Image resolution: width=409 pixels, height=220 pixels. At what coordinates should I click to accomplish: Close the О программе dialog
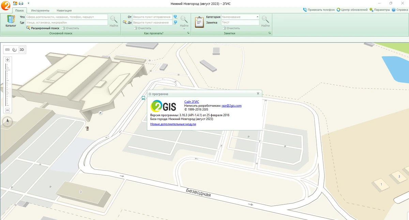click(258, 93)
